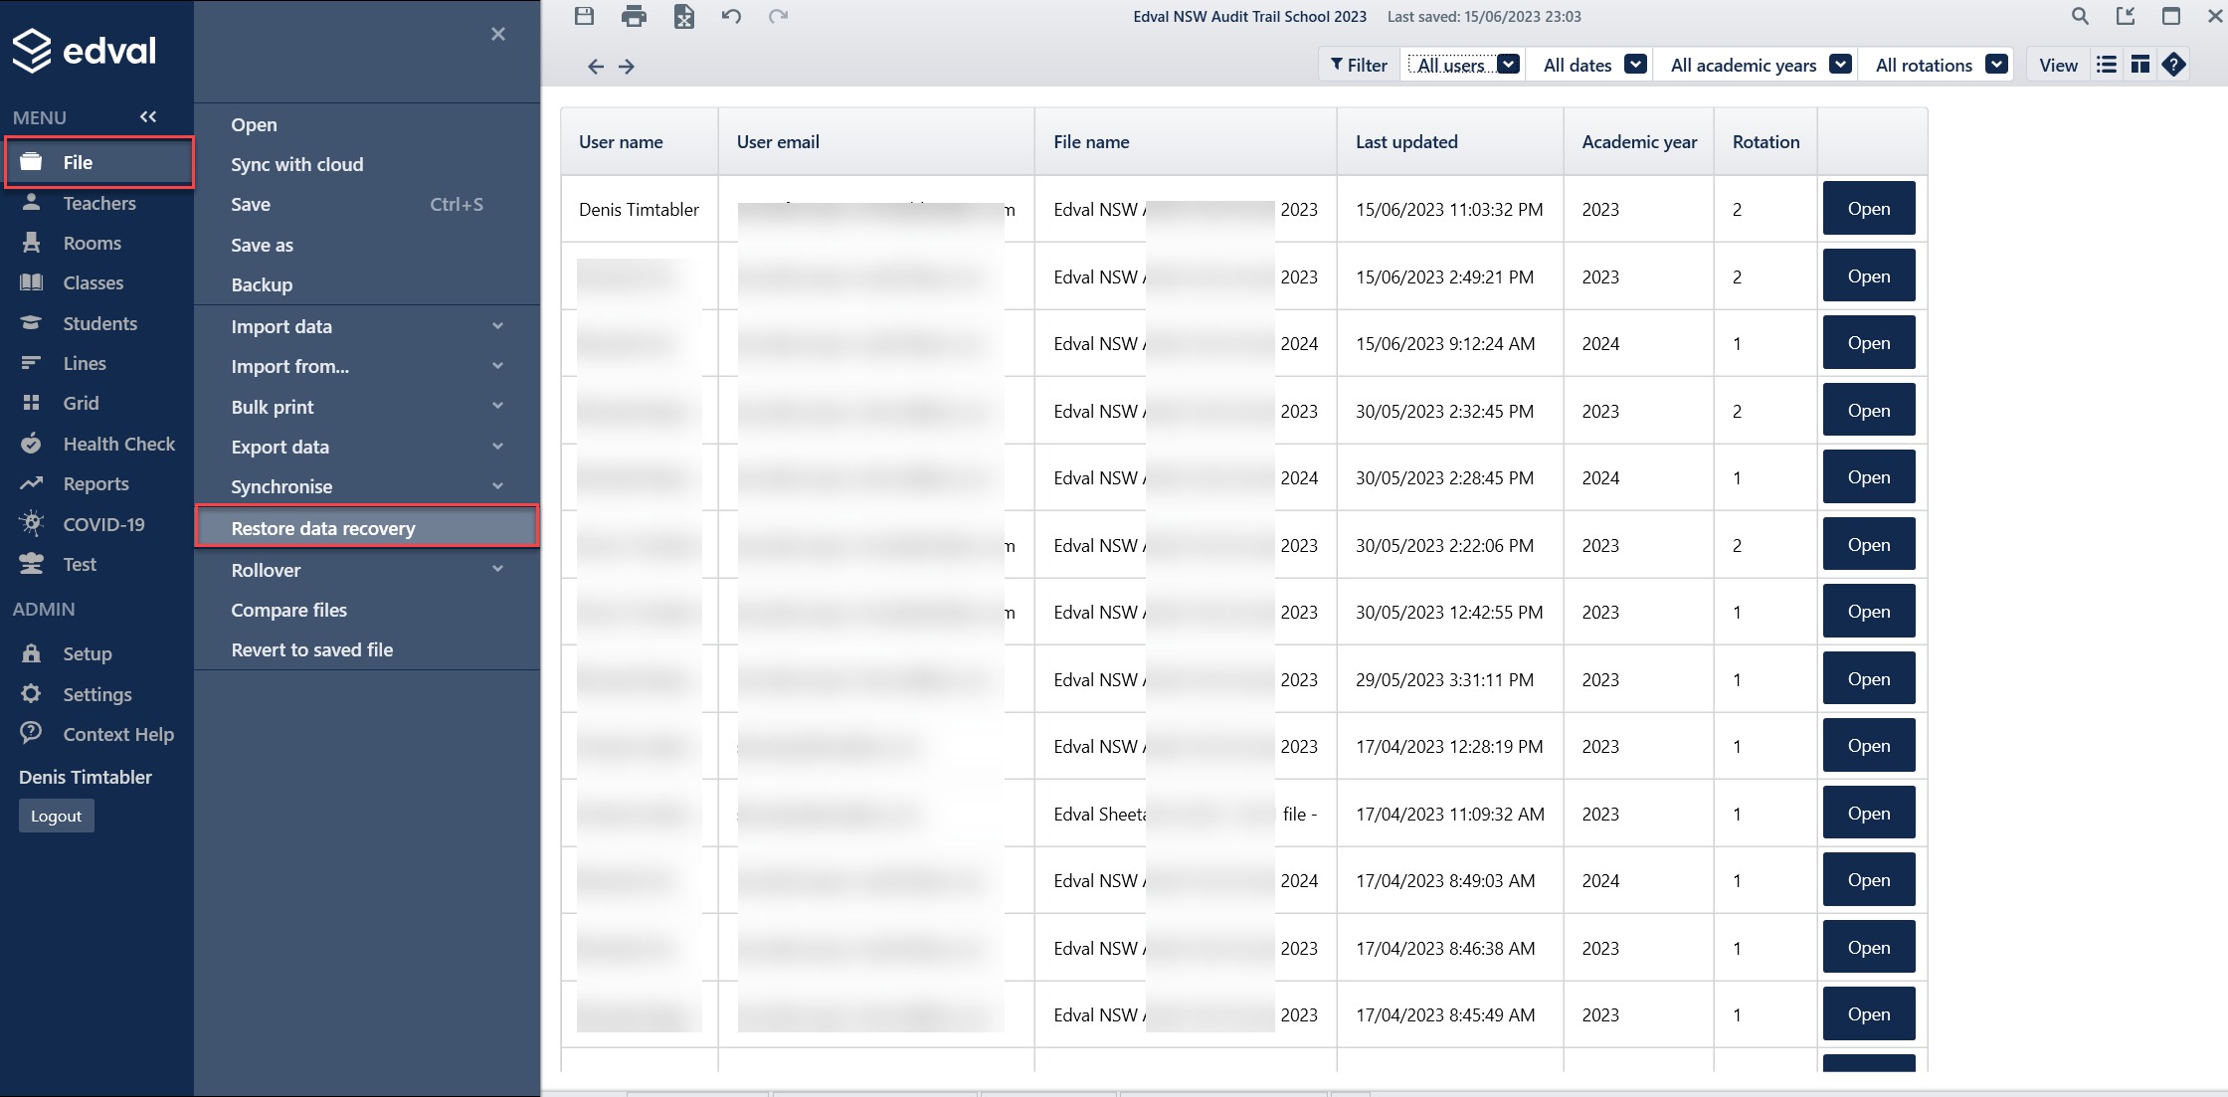
Task: Select Restore data recovery
Action: 367,527
